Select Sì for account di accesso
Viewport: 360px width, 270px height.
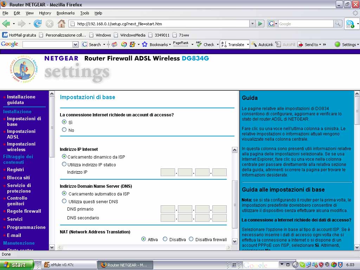(64, 122)
